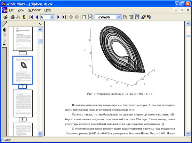Toggle continuous page layout mode
This screenshot has height=143, width=192.
(90, 17)
